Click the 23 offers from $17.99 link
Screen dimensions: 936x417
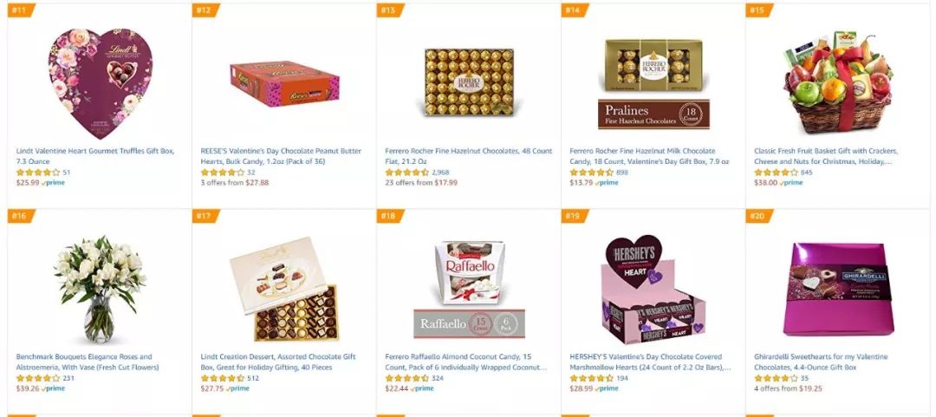click(421, 183)
